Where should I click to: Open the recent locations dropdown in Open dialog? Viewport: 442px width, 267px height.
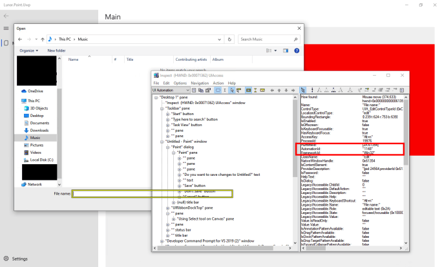36,39
